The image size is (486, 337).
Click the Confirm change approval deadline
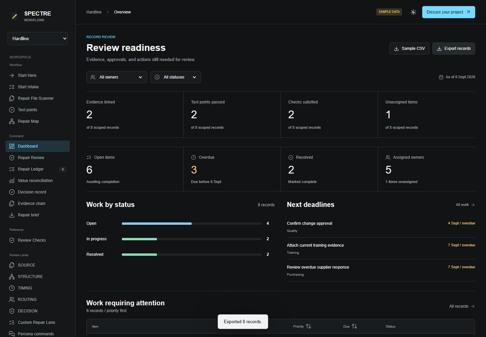click(x=381, y=227)
